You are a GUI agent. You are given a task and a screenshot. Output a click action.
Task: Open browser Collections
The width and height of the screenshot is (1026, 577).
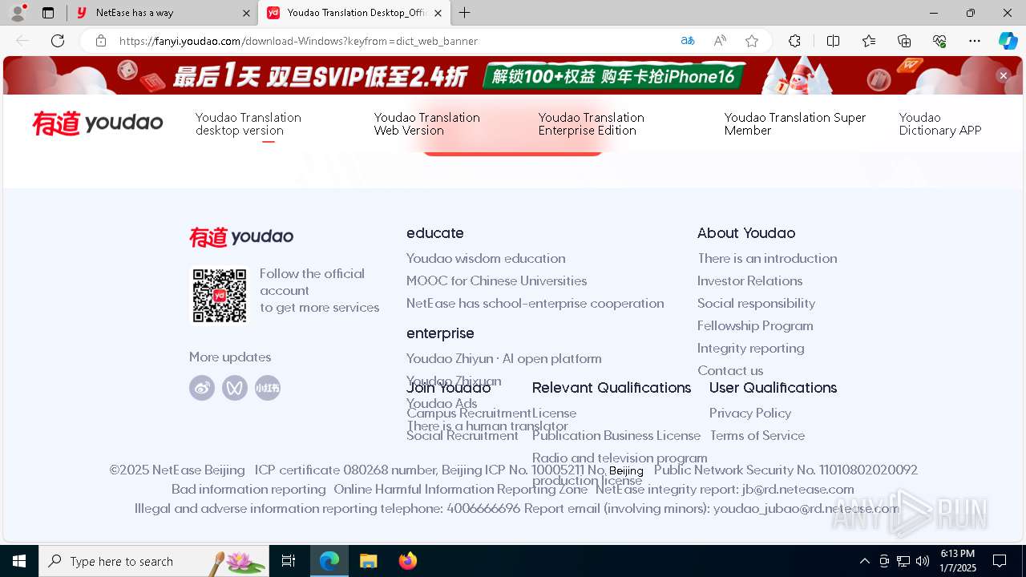904,41
